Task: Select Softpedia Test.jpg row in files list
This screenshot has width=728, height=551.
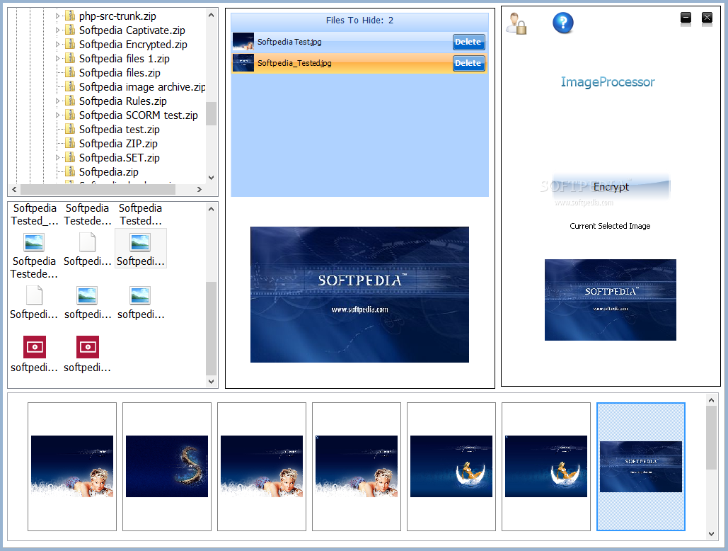Action: [x=359, y=42]
